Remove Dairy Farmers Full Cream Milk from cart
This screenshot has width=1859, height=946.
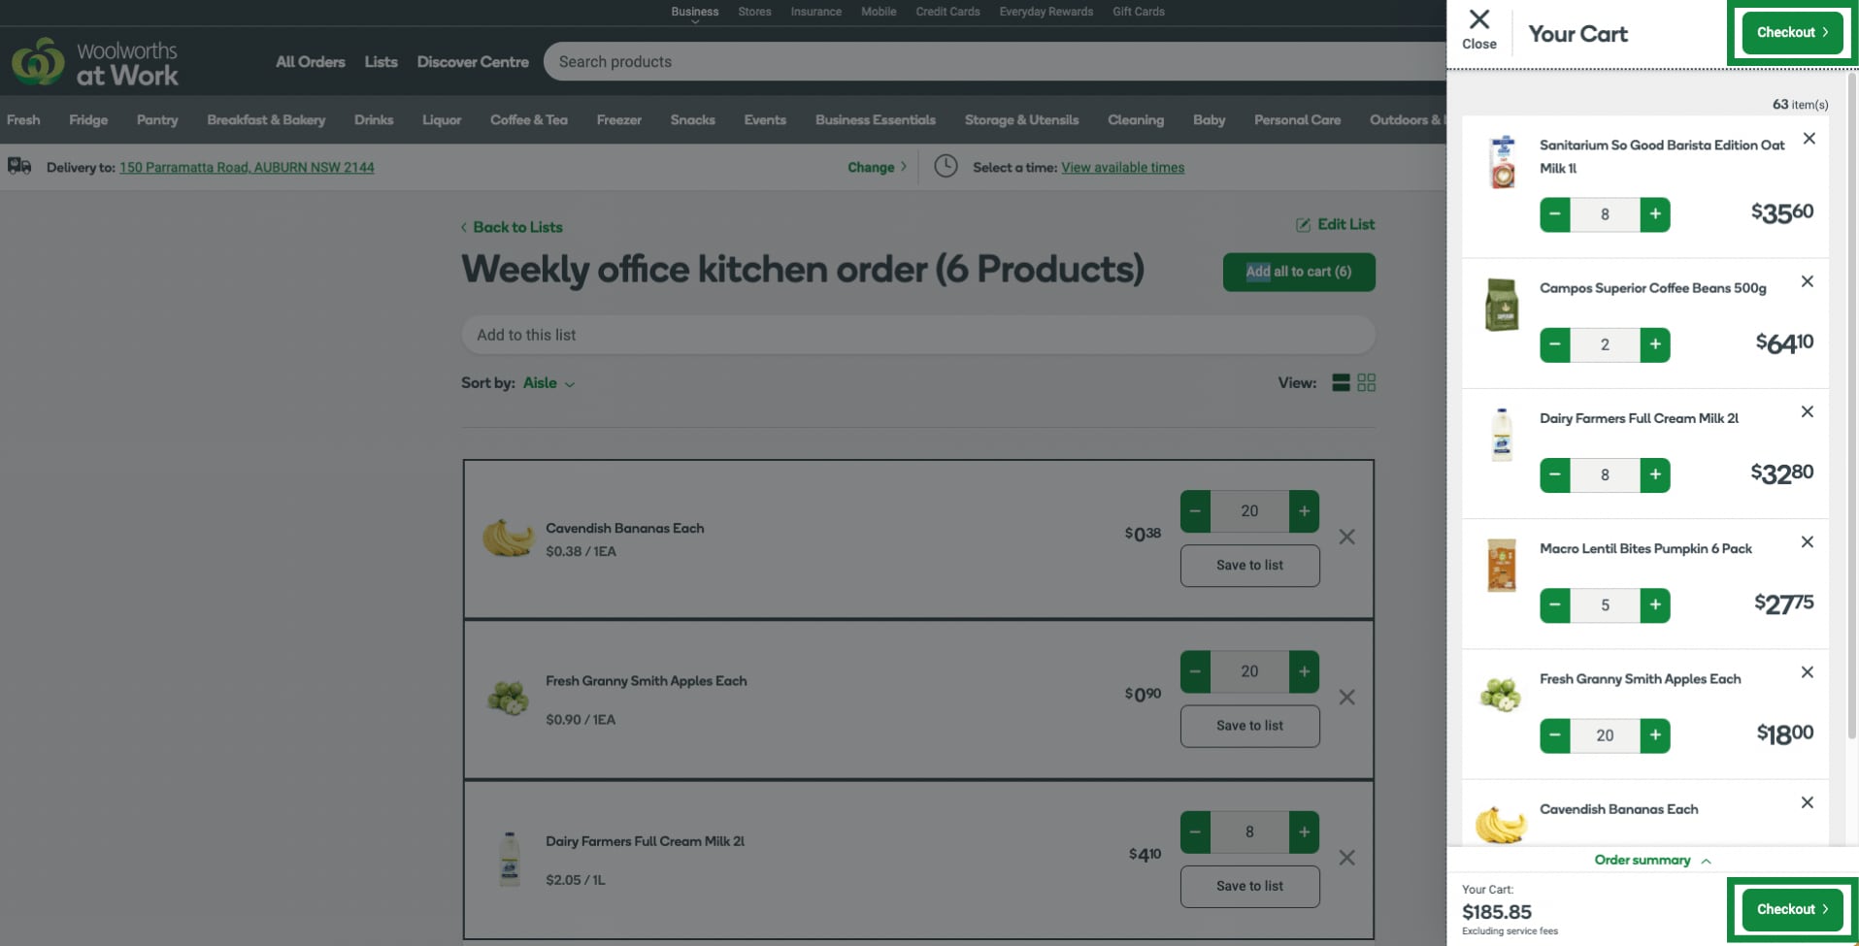(1808, 411)
